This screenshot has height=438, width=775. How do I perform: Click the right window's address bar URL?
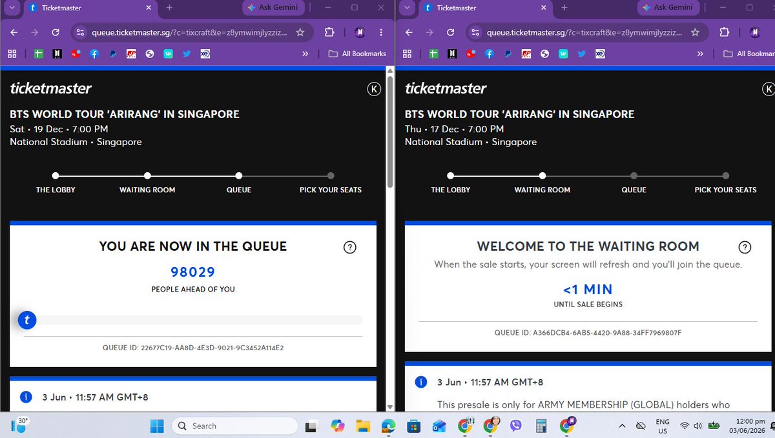click(584, 32)
